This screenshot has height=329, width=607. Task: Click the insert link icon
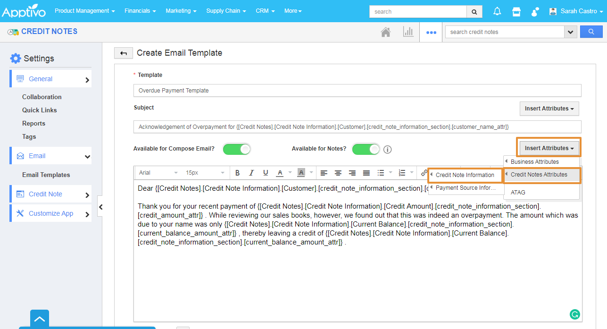click(424, 173)
